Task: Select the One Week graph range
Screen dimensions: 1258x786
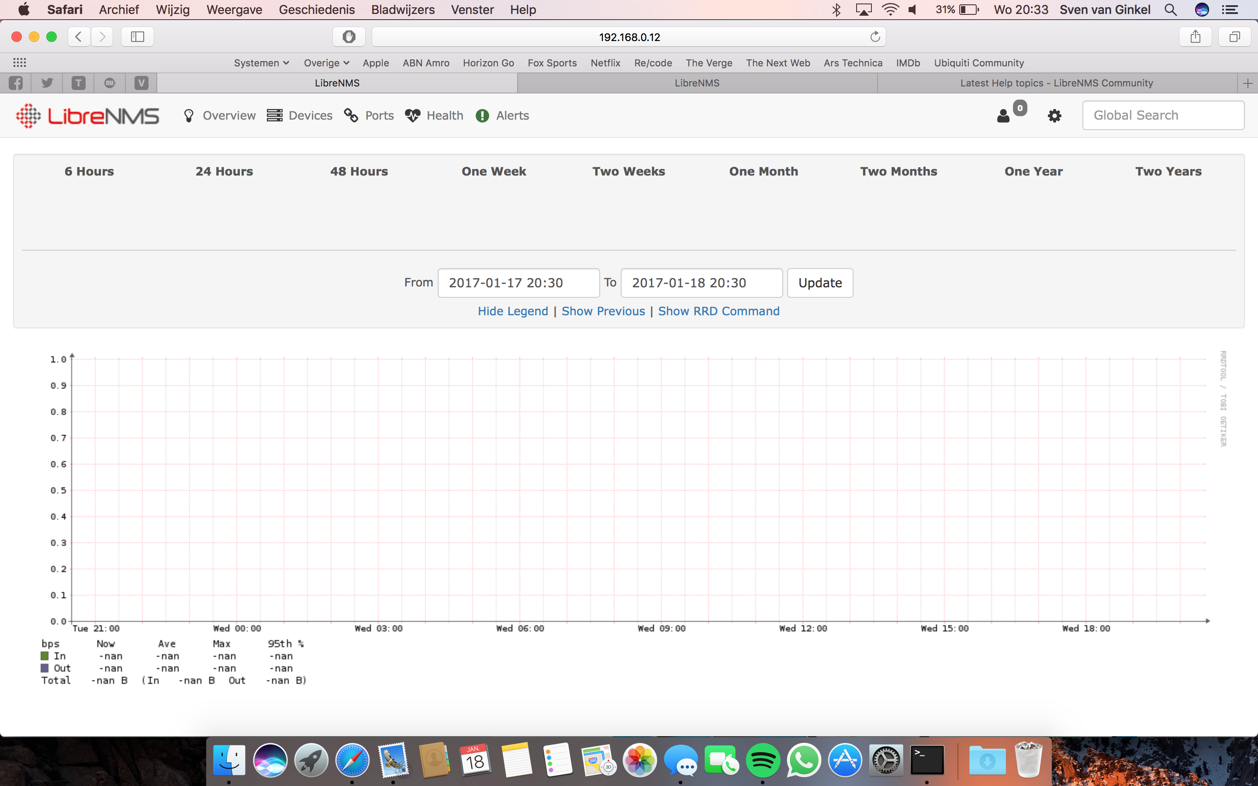Action: pos(494,172)
